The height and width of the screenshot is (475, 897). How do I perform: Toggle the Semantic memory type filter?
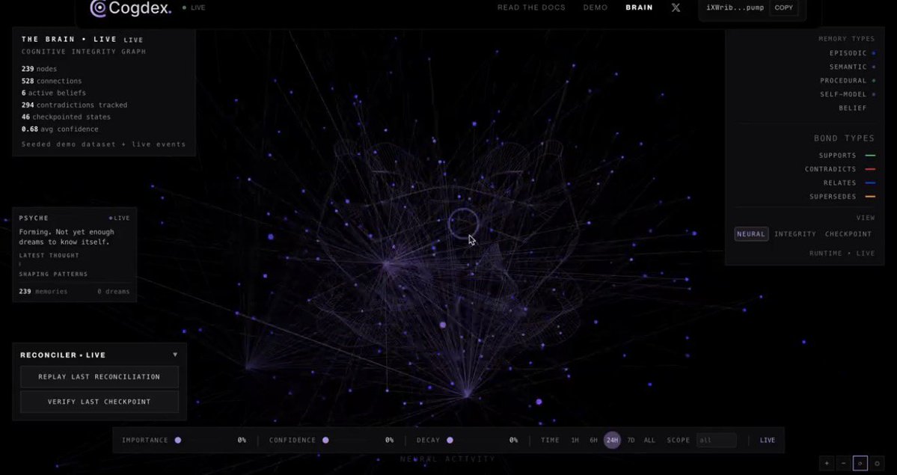pyautogui.click(x=852, y=67)
